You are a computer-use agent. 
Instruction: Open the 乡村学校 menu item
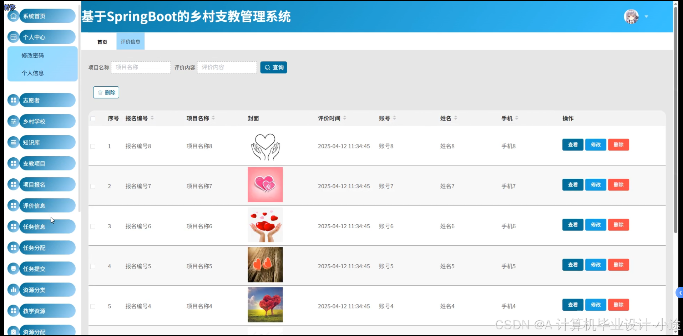click(x=47, y=121)
